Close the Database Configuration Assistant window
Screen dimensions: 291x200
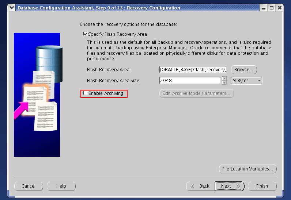[x=280, y=7]
